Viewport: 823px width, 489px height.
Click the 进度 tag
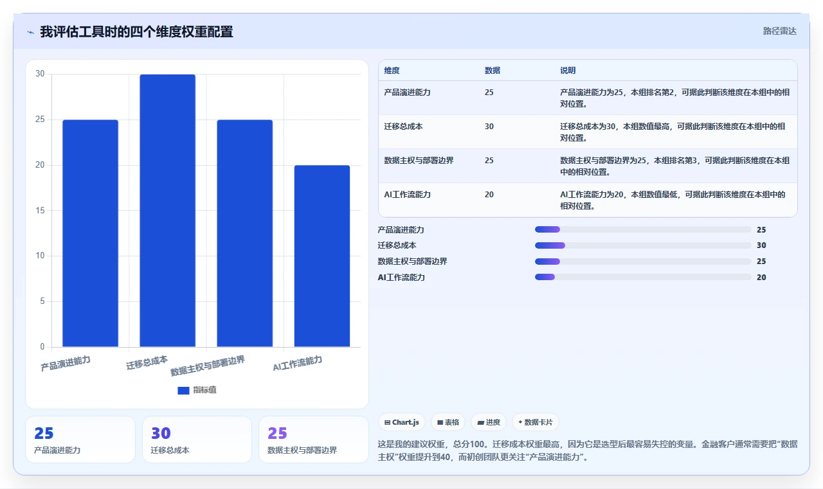click(x=489, y=422)
